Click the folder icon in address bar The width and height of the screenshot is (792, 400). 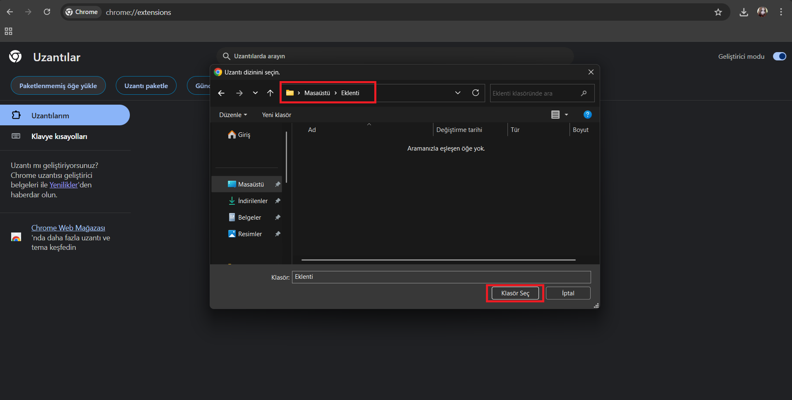point(290,93)
